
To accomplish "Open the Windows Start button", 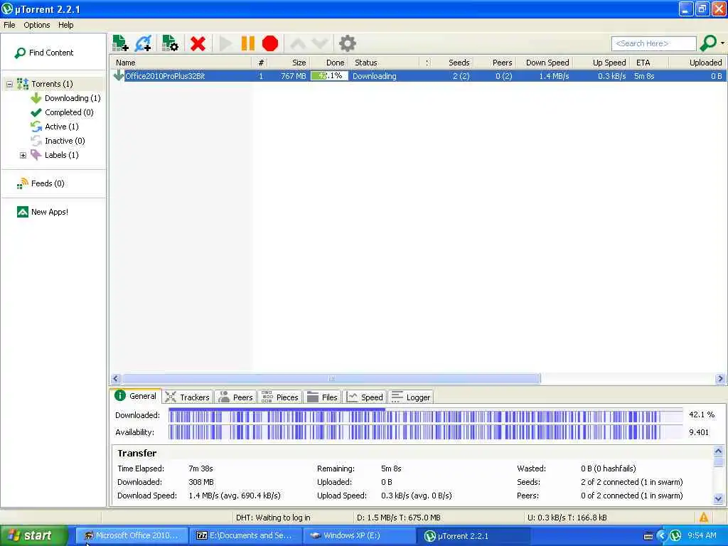I will tap(34, 536).
